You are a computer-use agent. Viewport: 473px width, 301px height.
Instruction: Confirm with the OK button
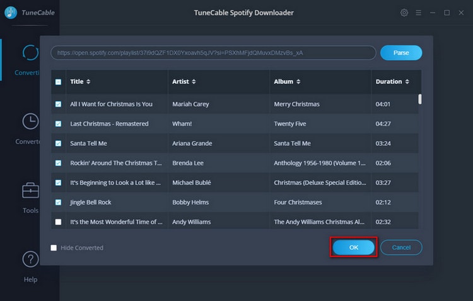(354, 247)
